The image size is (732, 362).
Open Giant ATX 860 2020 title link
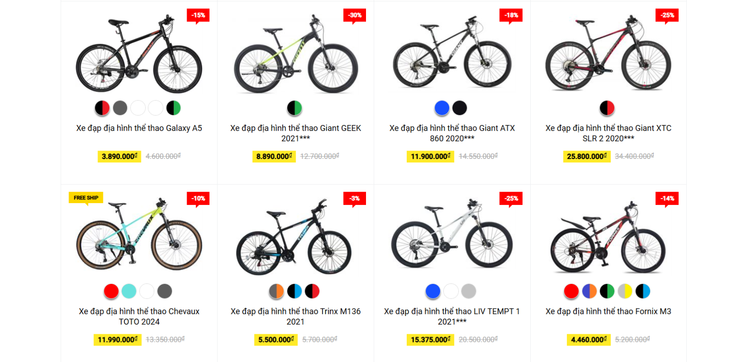point(452,133)
